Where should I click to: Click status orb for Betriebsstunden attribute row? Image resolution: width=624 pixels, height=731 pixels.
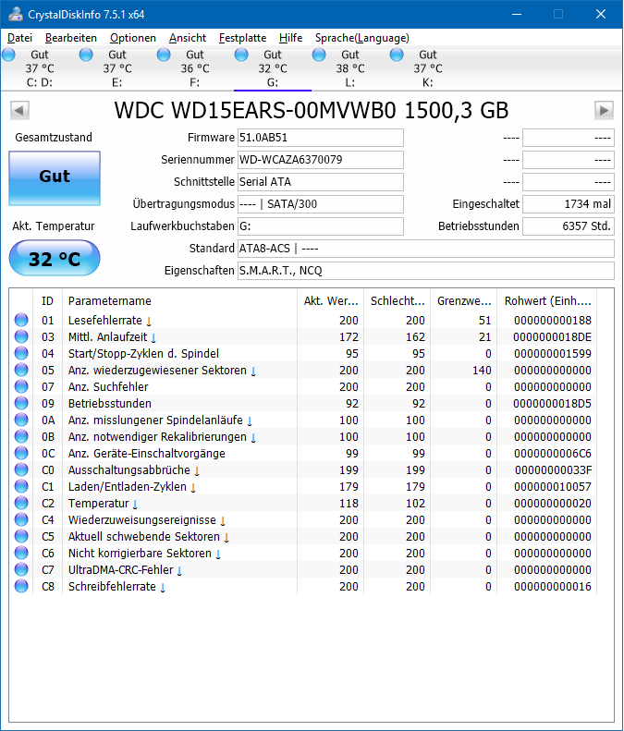point(21,403)
